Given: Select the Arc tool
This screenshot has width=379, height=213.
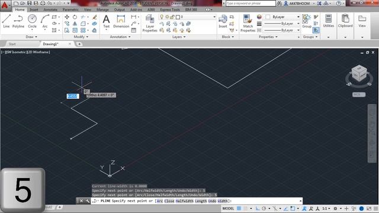Looking at the screenshot, I should [x=45, y=21].
